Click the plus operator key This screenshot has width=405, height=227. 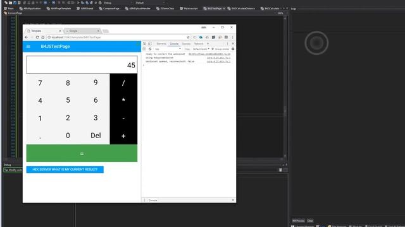tap(123, 136)
